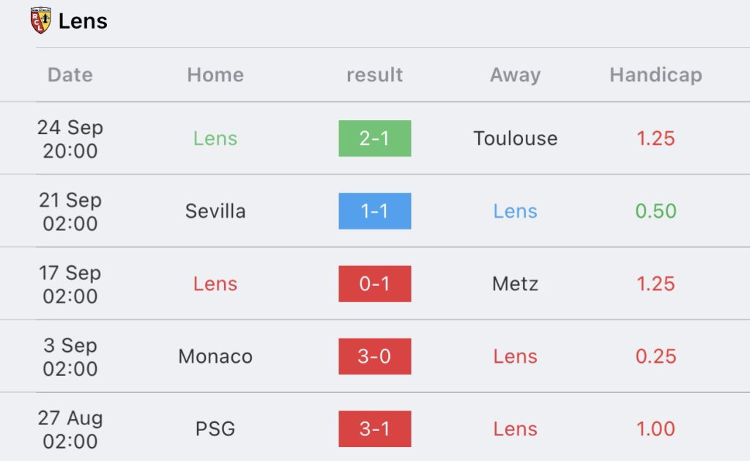This screenshot has width=750, height=461.
Task: Click the green 2-1 result badge
Action: (374, 139)
